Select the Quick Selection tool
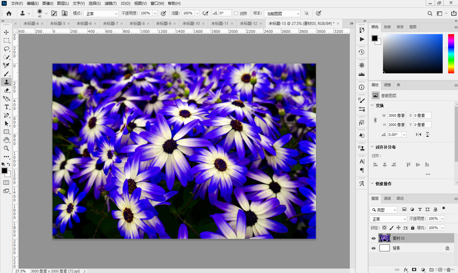 point(6,57)
